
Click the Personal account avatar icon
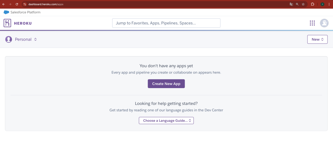coord(8,39)
